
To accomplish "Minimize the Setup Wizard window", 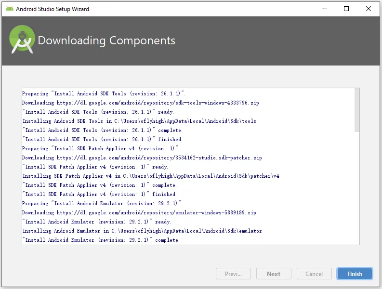I will (x=325, y=9).
